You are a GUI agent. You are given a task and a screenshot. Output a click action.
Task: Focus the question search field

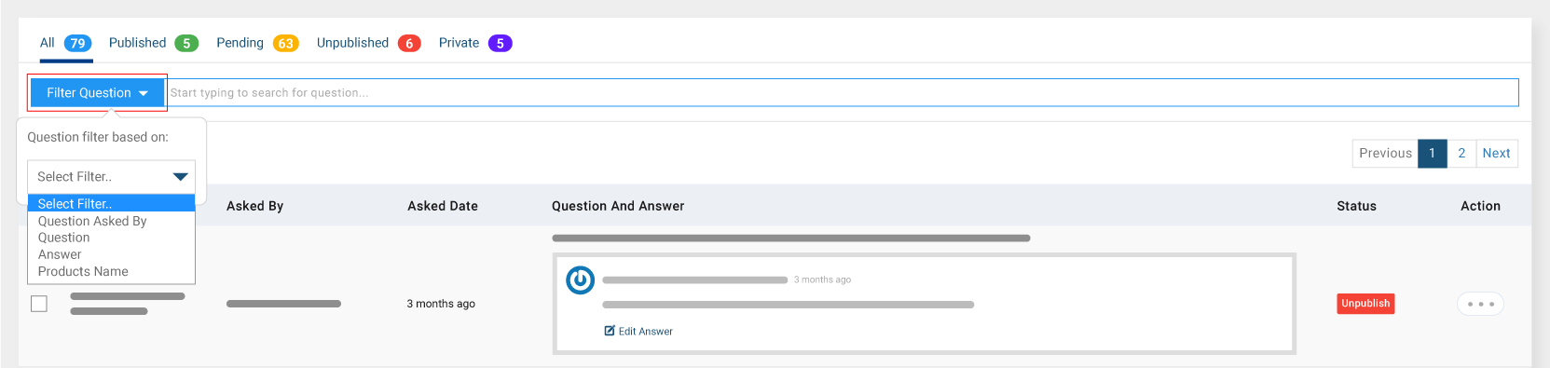tap(843, 93)
